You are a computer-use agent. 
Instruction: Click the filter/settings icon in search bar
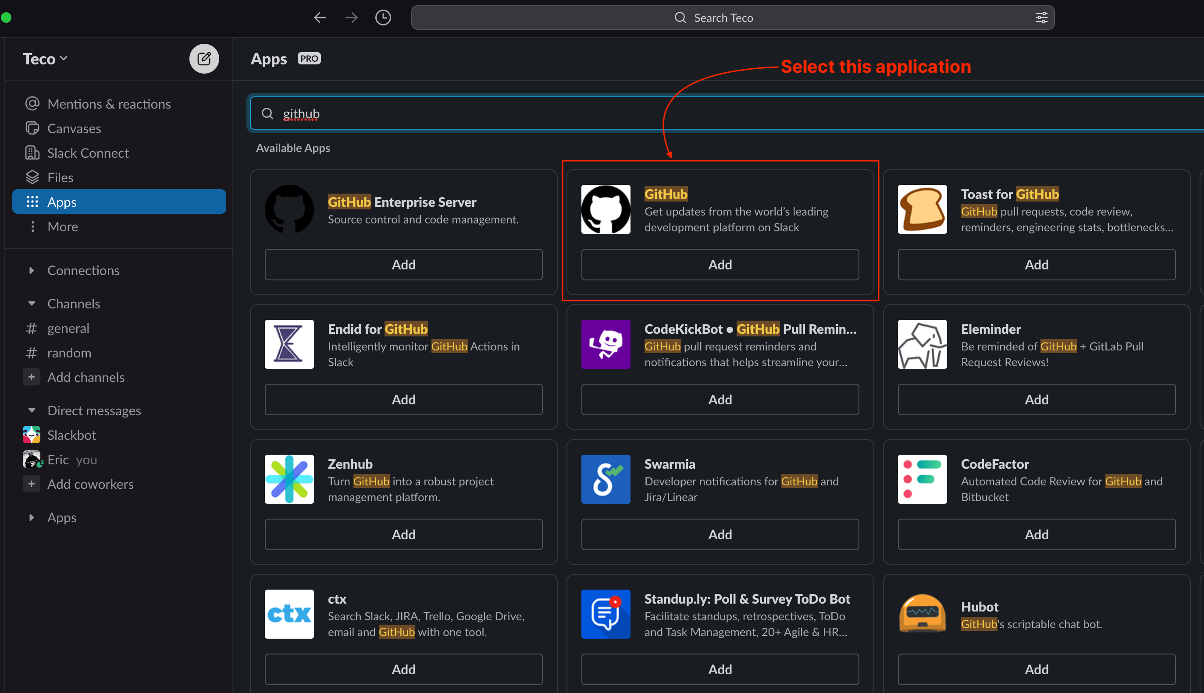click(x=1041, y=17)
